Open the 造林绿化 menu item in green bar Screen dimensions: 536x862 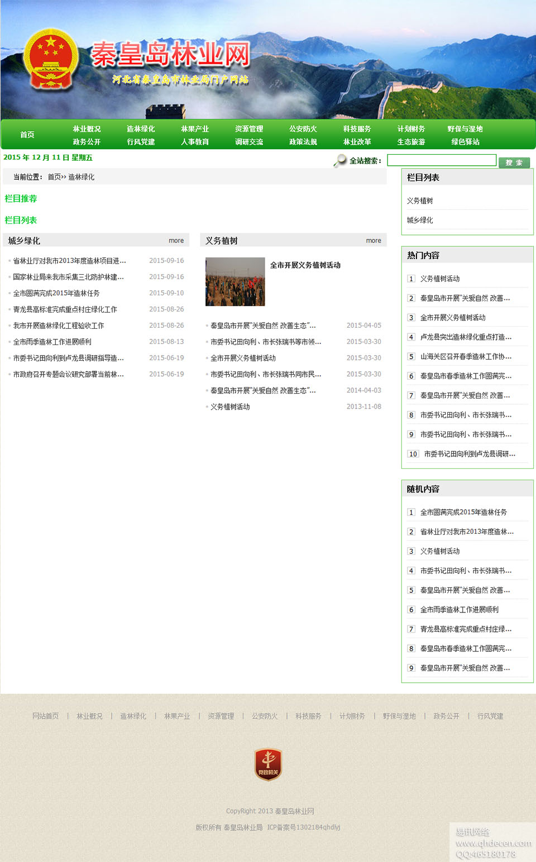141,129
